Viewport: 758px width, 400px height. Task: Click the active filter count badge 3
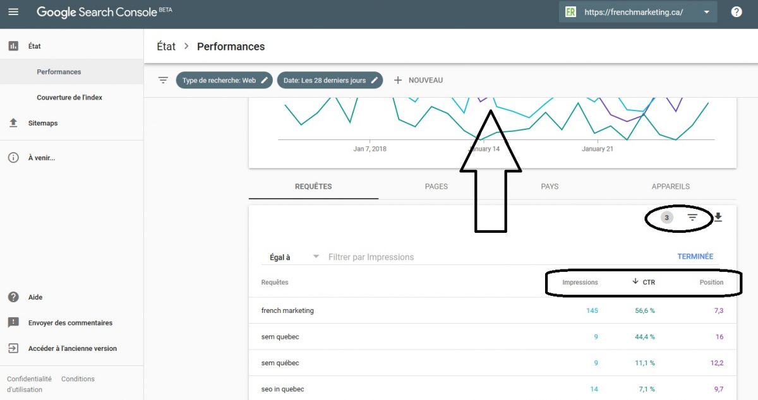click(666, 218)
